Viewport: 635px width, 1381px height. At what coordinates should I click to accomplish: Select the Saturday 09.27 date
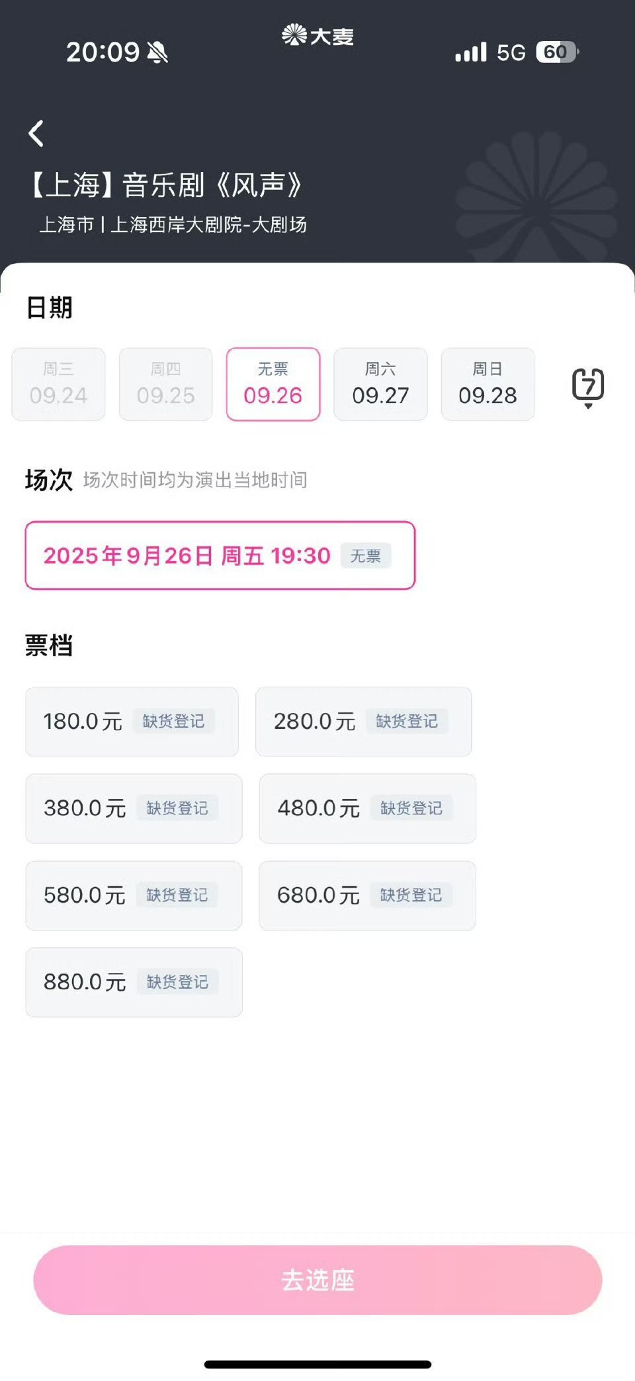click(380, 384)
